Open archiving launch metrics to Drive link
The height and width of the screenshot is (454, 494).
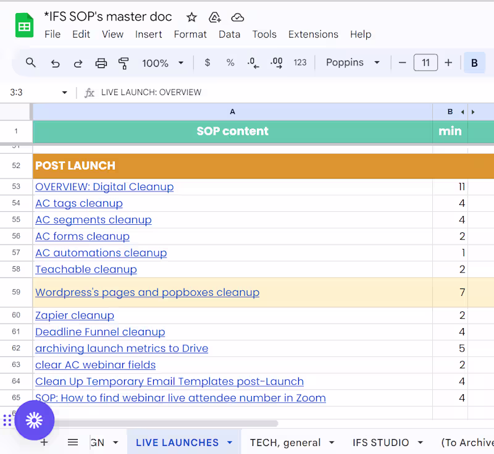(x=122, y=348)
